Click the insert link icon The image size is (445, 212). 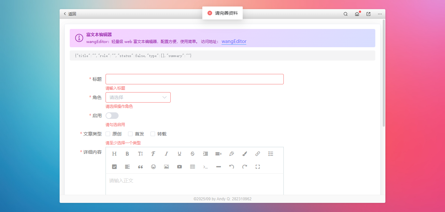pos(258,154)
